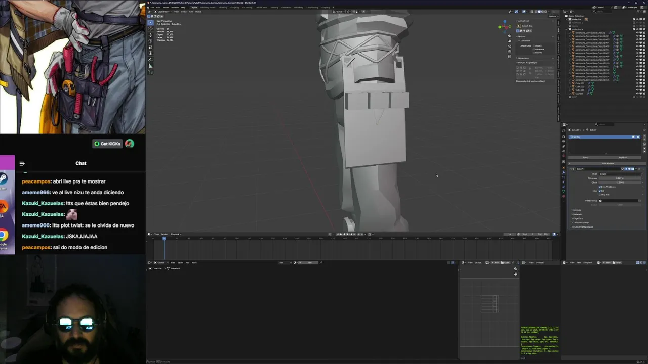Click the Apply All button
The height and width of the screenshot is (364, 648).
click(x=623, y=157)
